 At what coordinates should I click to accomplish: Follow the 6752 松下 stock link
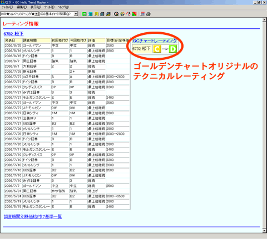coord(13,34)
